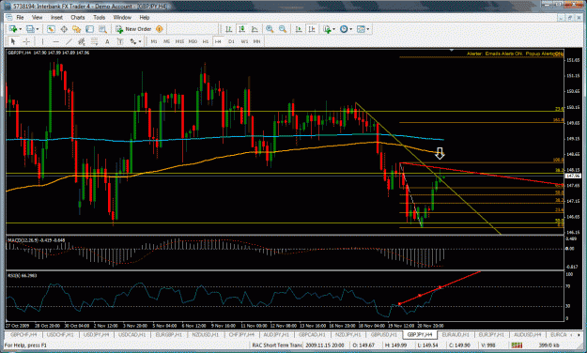Open the Periods clock dropdown
Image resolution: width=587 pixels, height=353 pixels.
coord(346,29)
